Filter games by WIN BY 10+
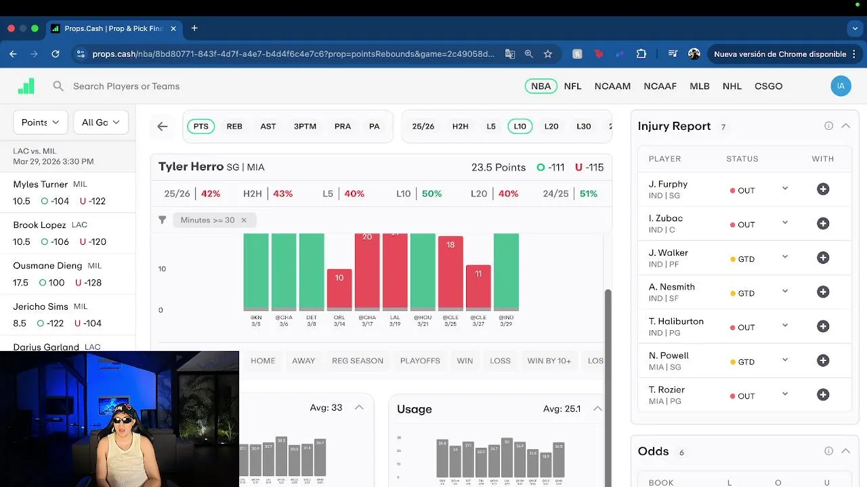 tap(549, 361)
